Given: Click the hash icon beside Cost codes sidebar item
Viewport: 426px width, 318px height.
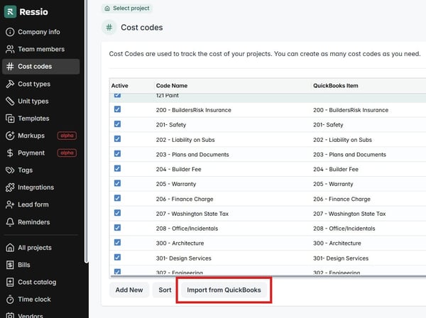Looking at the screenshot, I should coord(10,67).
